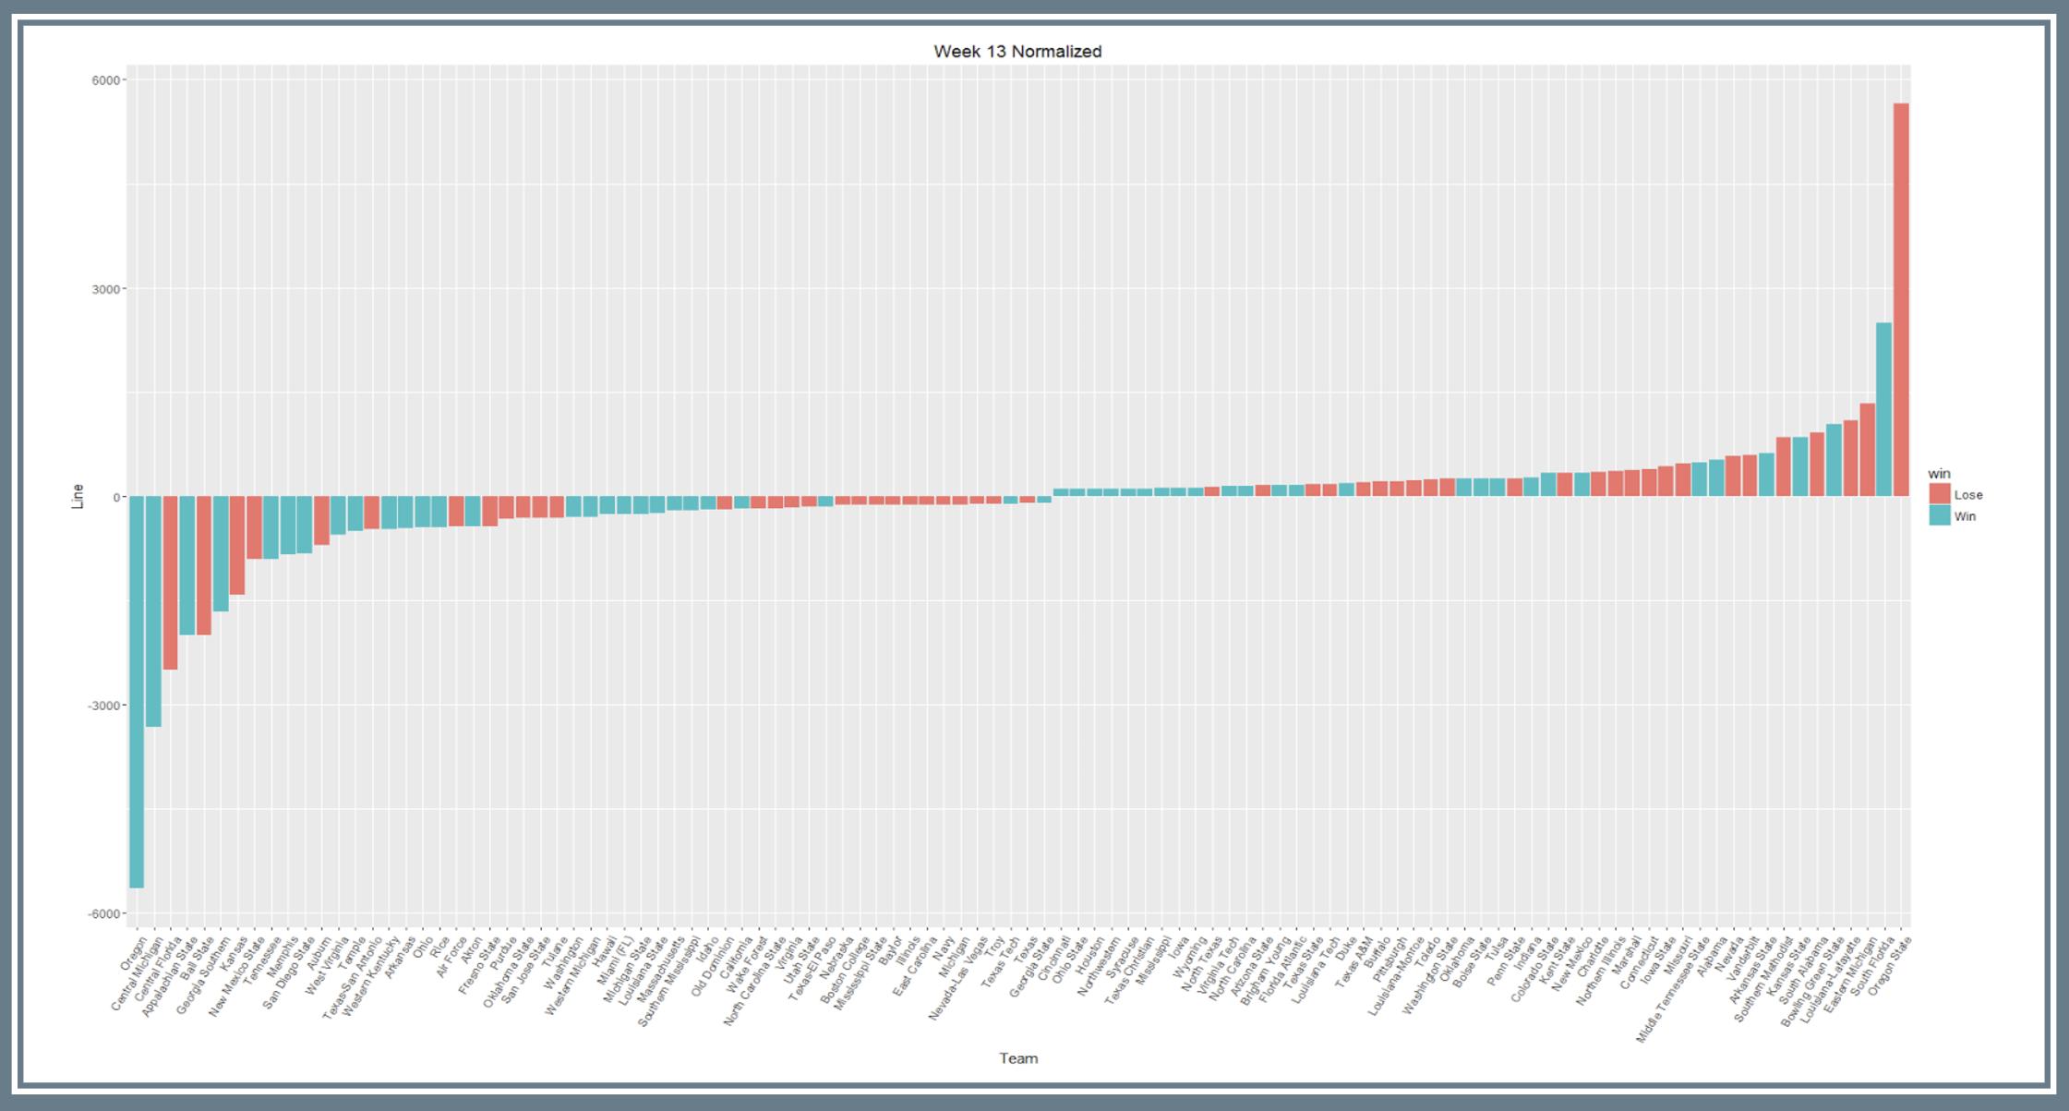This screenshot has height=1111, width=2069.
Task: Select the leftmost teal Oregon bar
Action: [137, 693]
